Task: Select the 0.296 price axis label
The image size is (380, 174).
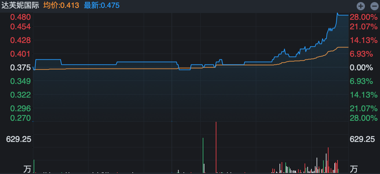Action: (21, 108)
